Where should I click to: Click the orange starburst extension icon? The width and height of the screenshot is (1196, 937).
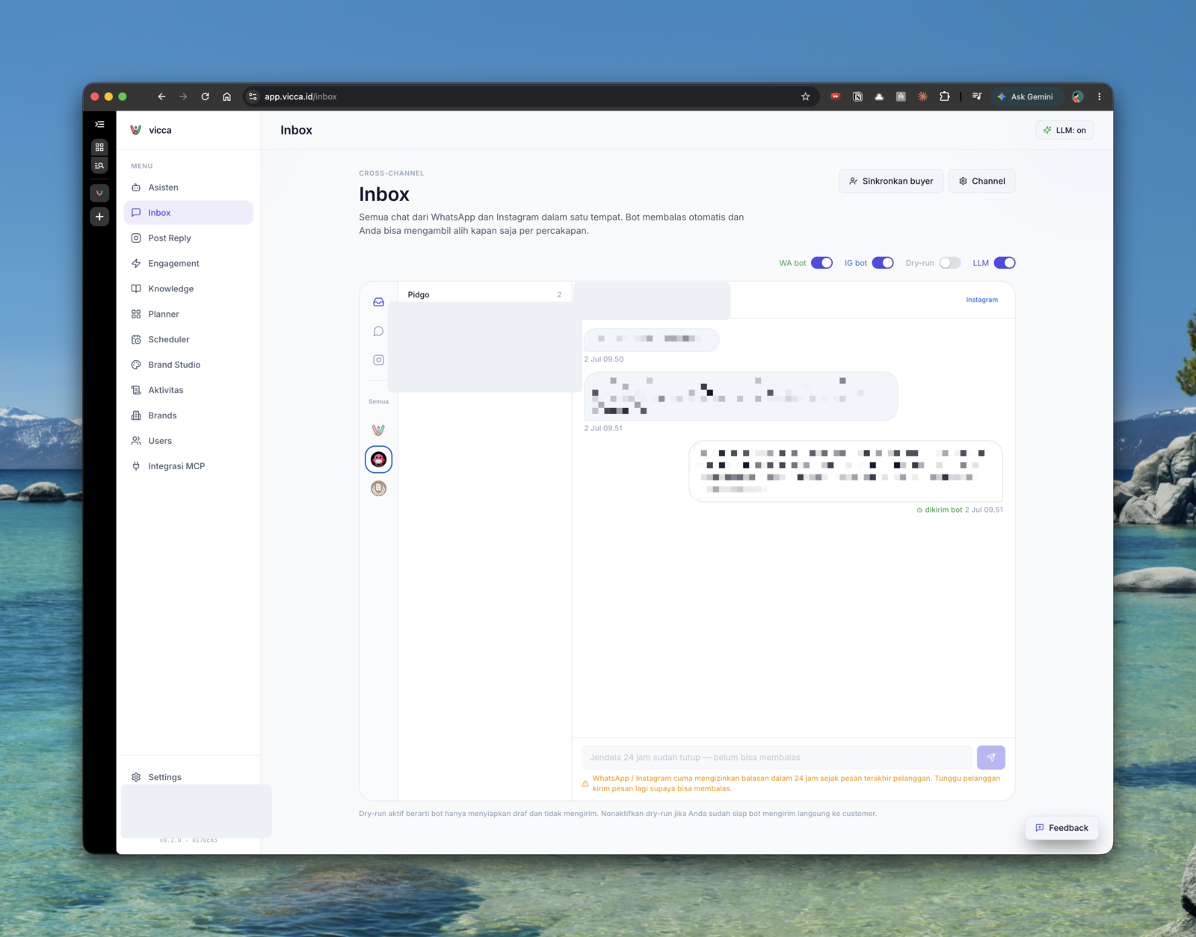923,96
